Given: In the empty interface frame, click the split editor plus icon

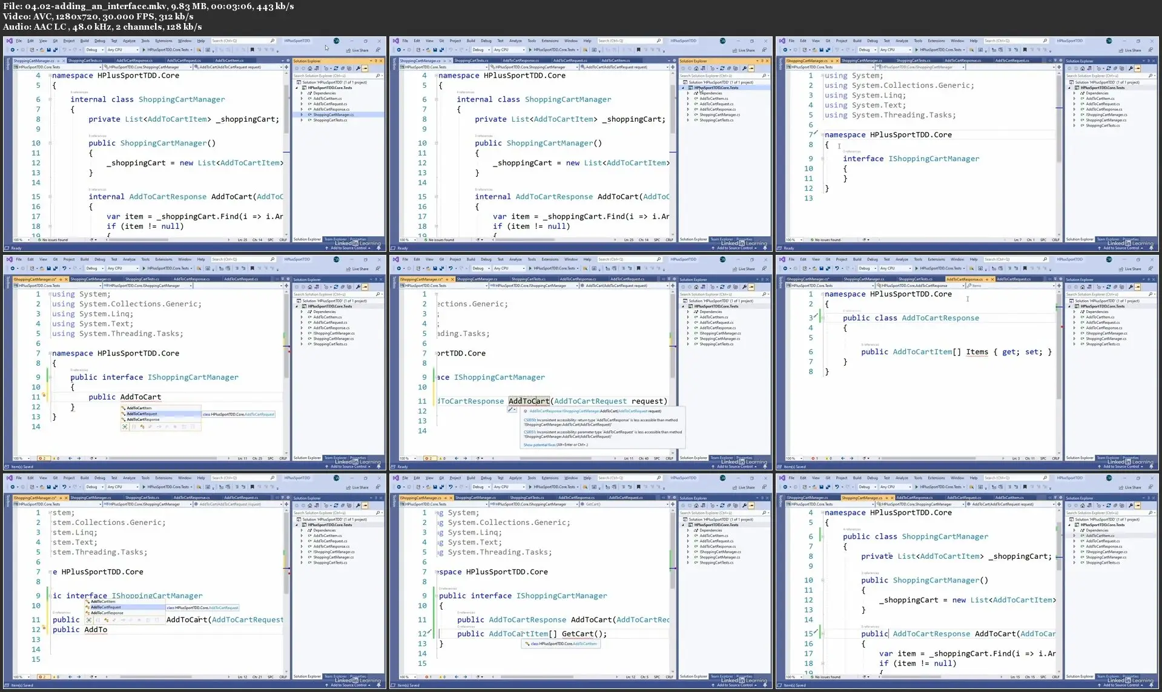Looking at the screenshot, I should [x=1059, y=67].
